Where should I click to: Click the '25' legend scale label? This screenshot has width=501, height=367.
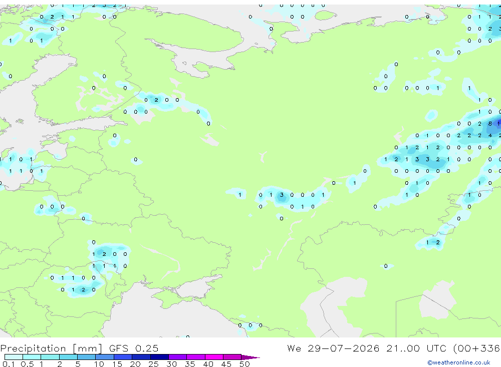click(154, 364)
